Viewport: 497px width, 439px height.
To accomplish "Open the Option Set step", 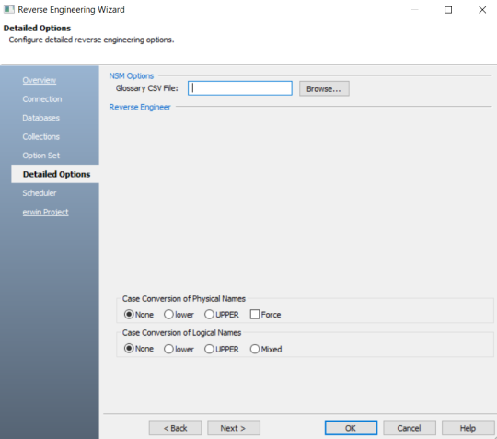I will (x=40, y=156).
